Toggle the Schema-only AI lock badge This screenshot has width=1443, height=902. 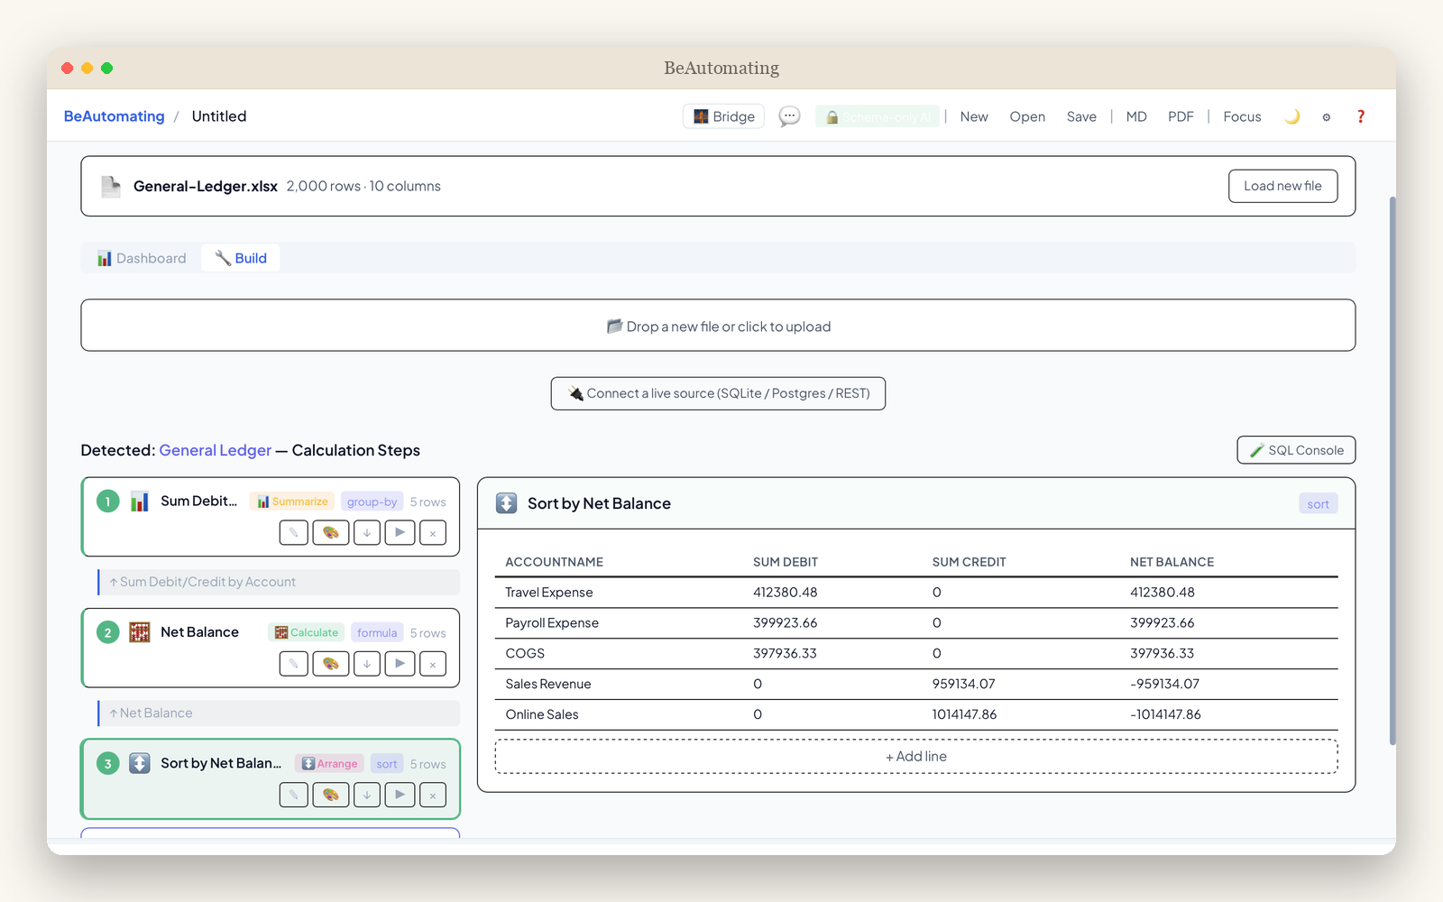tap(878, 116)
